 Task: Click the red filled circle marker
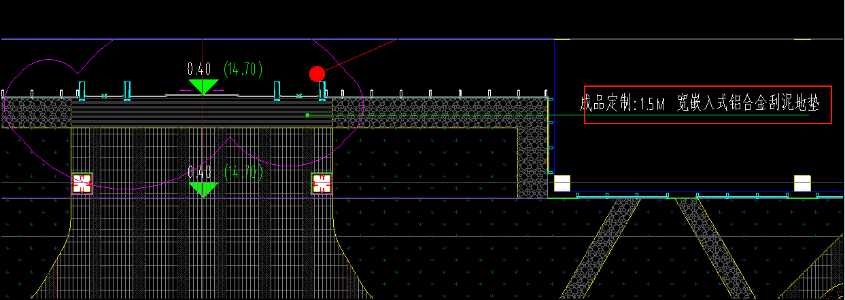(x=317, y=73)
